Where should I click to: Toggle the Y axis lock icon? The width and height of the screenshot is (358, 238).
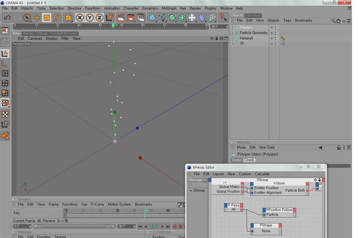89,17
